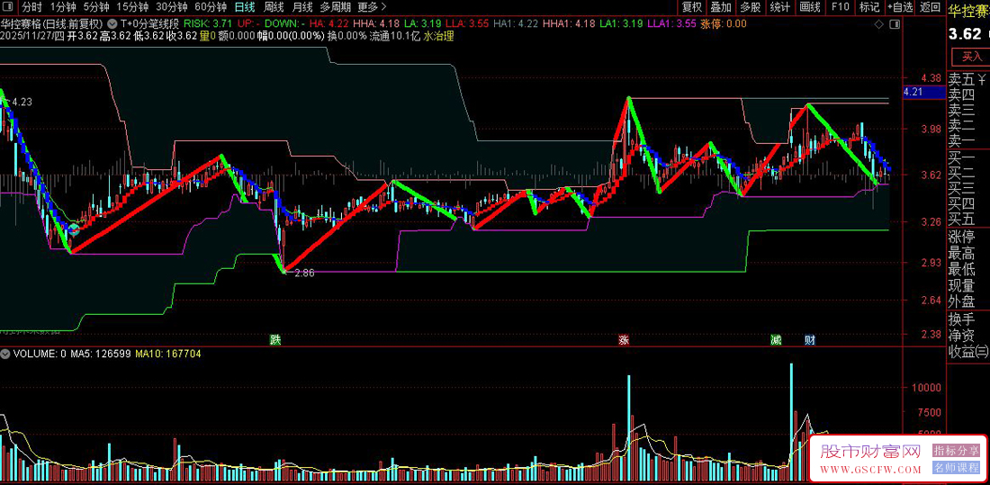Click the 4.23 high price label
Image resolution: width=990 pixels, height=485 pixels.
click(22, 102)
